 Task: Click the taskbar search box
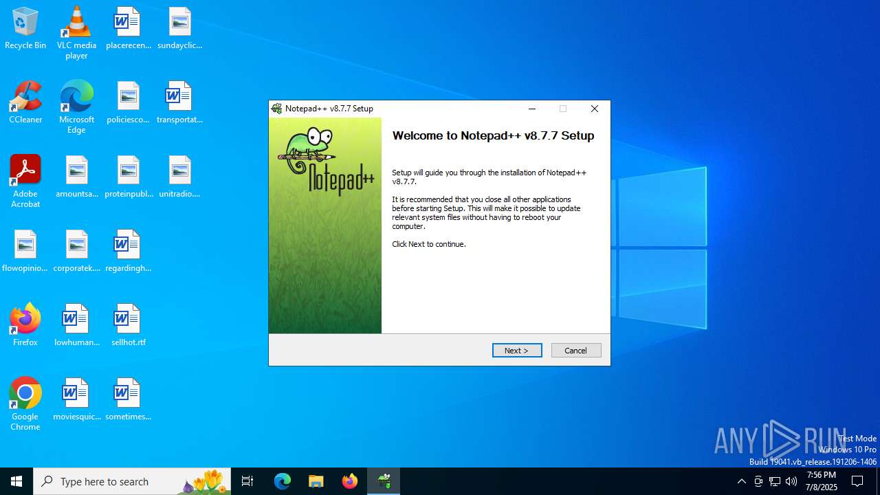[x=132, y=481]
